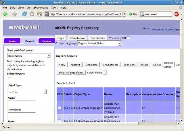Screen dimensions: 184x131
Task: Click the Object Type column header
Action: pos(89,94)
